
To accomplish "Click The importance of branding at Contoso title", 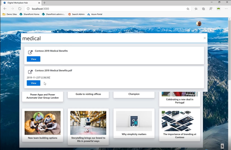I will (179, 135).
